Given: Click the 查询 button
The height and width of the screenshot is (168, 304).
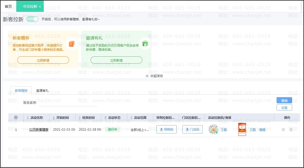Looking at the screenshot, I should tap(284, 100).
